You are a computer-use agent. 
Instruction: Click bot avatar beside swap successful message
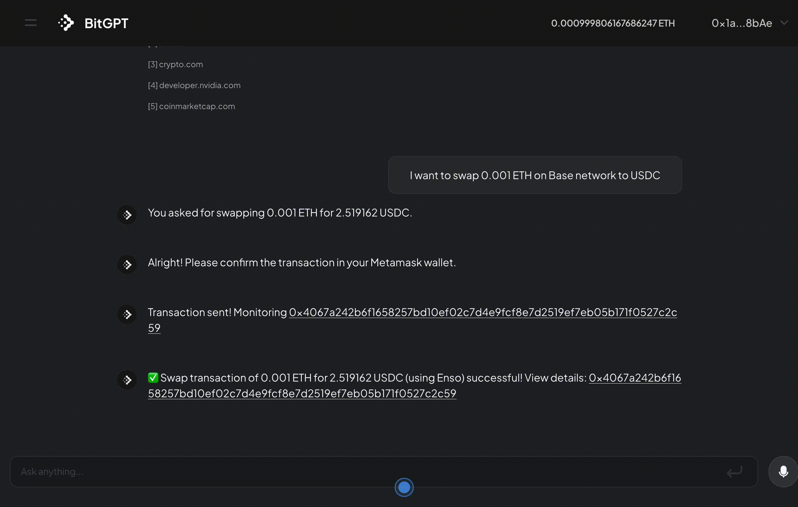(x=127, y=380)
